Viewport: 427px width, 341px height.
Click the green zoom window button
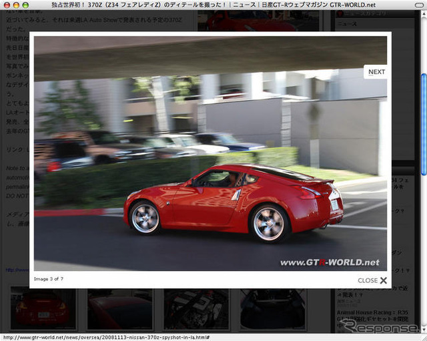coord(25,5)
